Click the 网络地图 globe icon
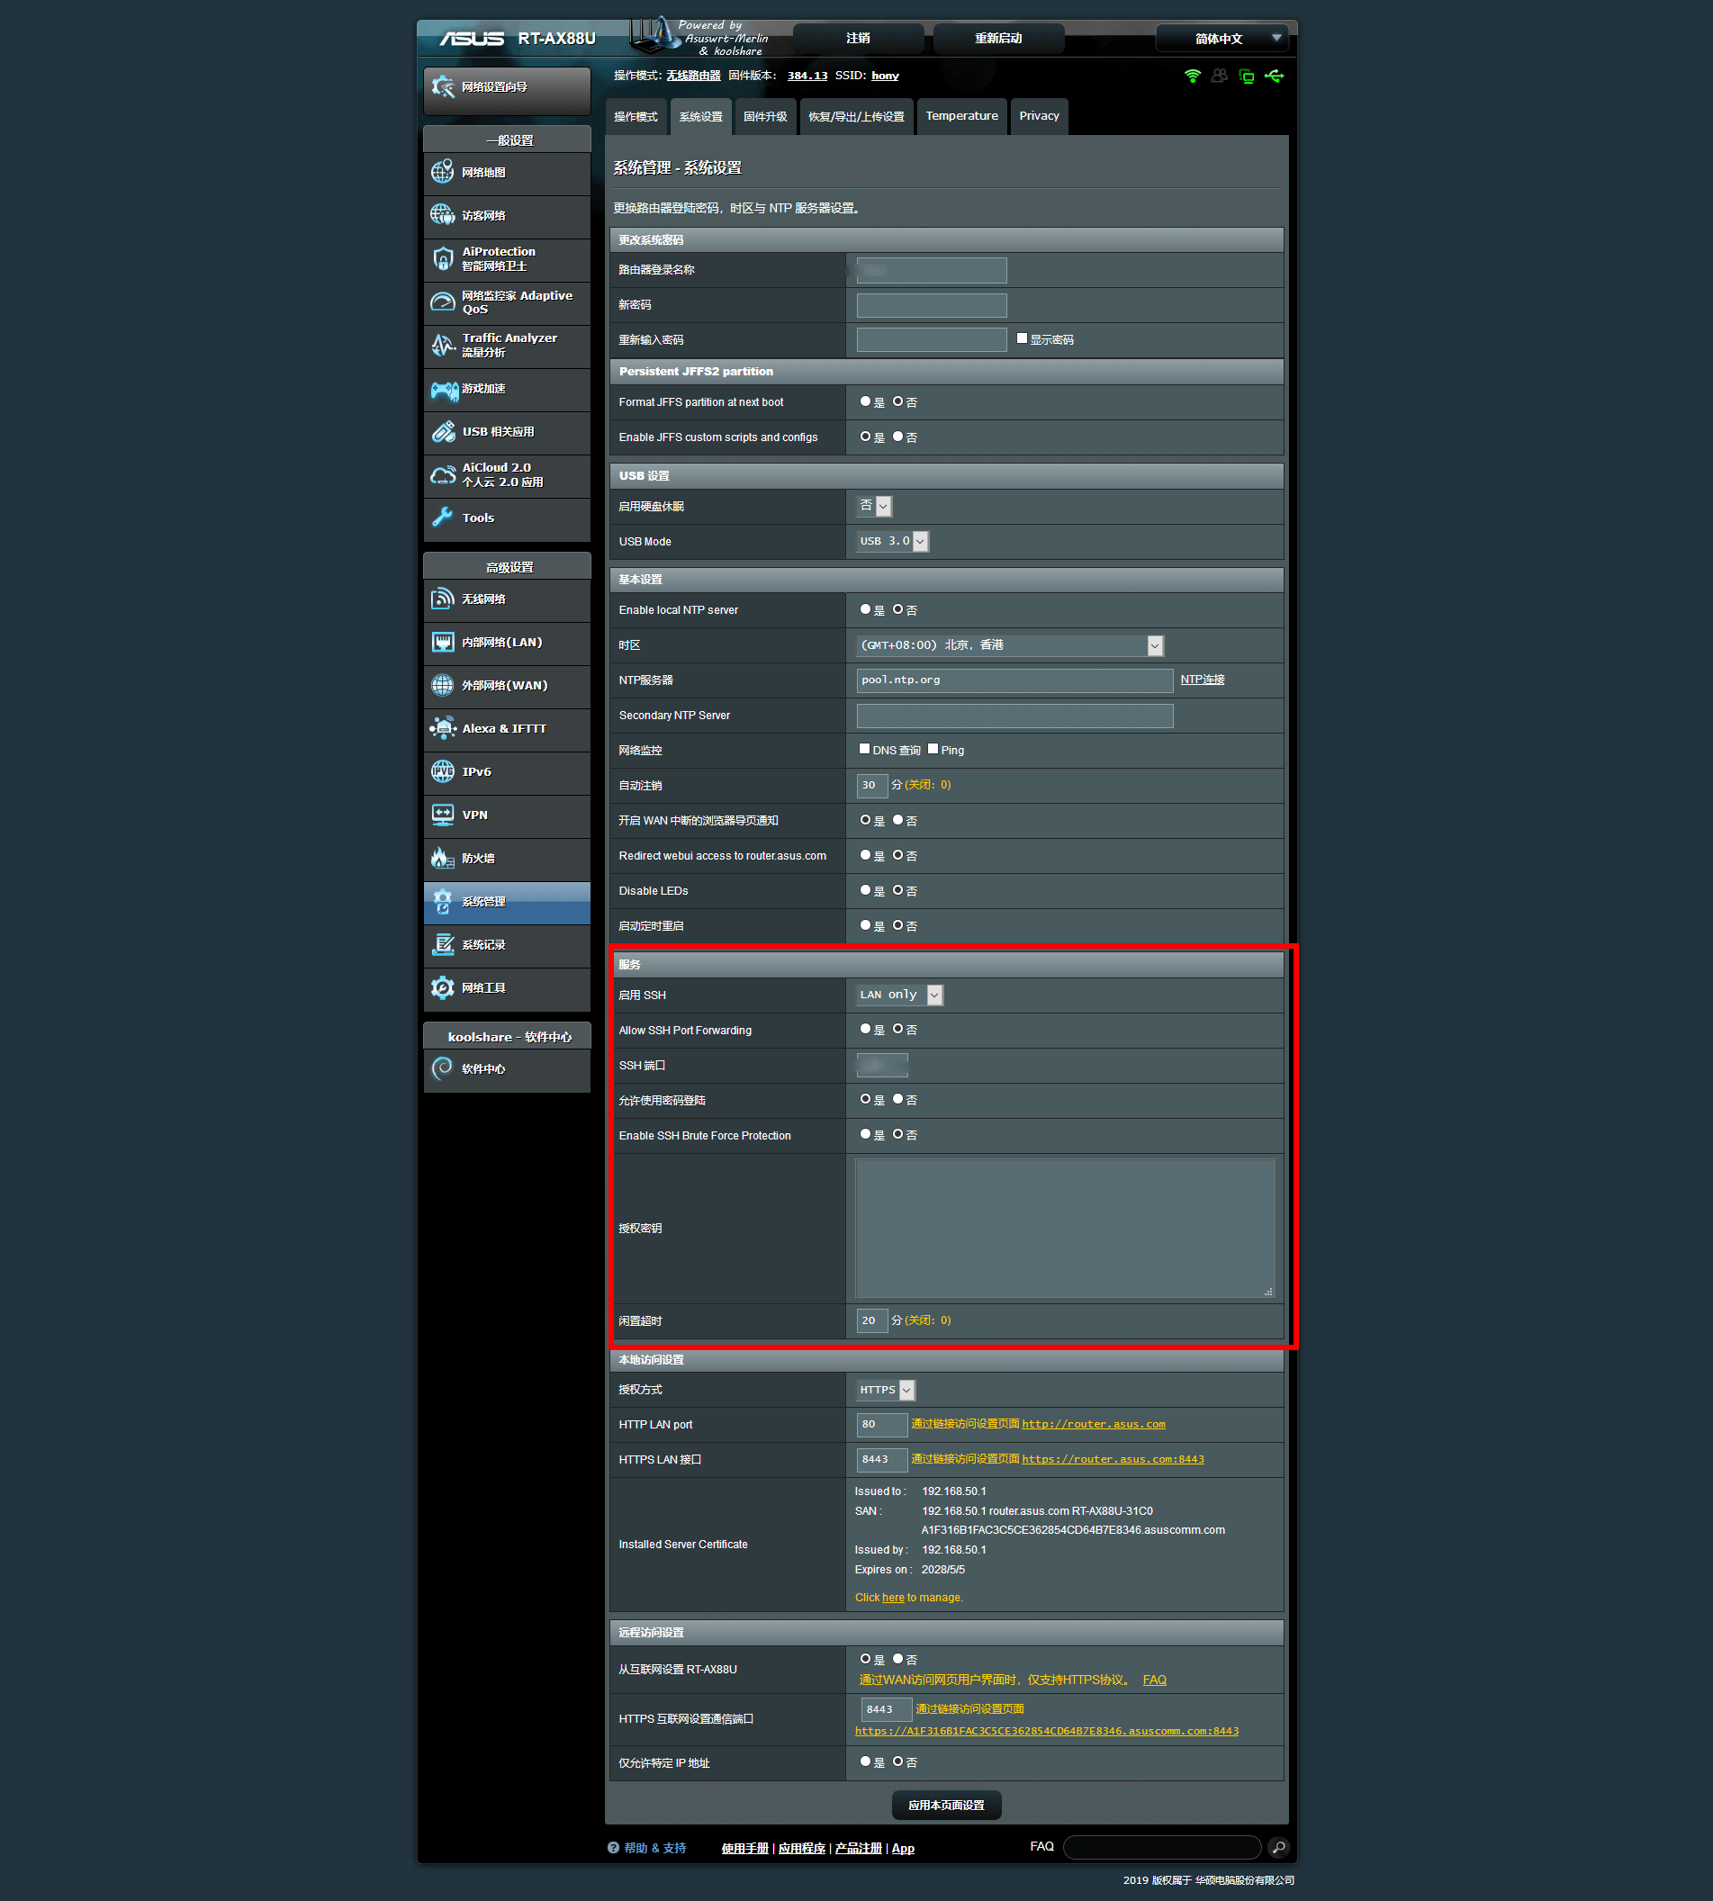This screenshot has height=1901, width=1713. (442, 172)
